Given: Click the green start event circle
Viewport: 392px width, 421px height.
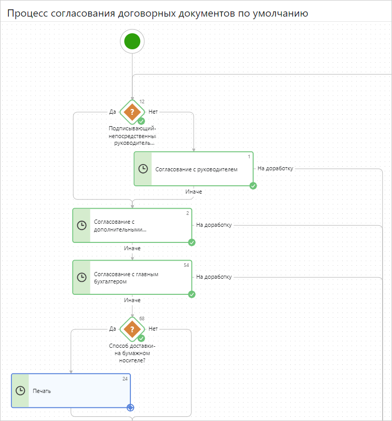Looking at the screenshot, I should [132, 42].
